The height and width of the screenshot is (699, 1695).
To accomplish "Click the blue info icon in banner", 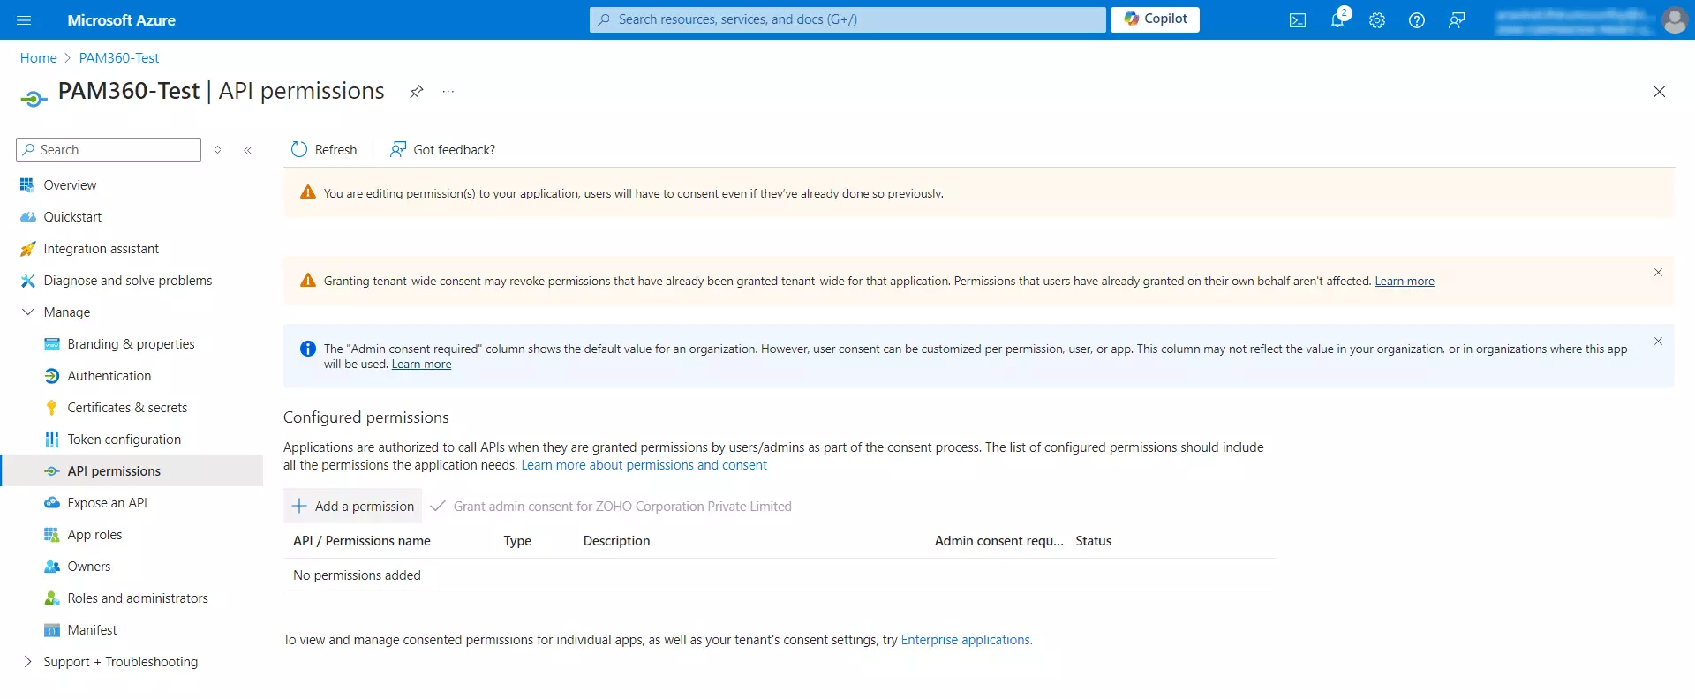I will (x=307, y=349).
